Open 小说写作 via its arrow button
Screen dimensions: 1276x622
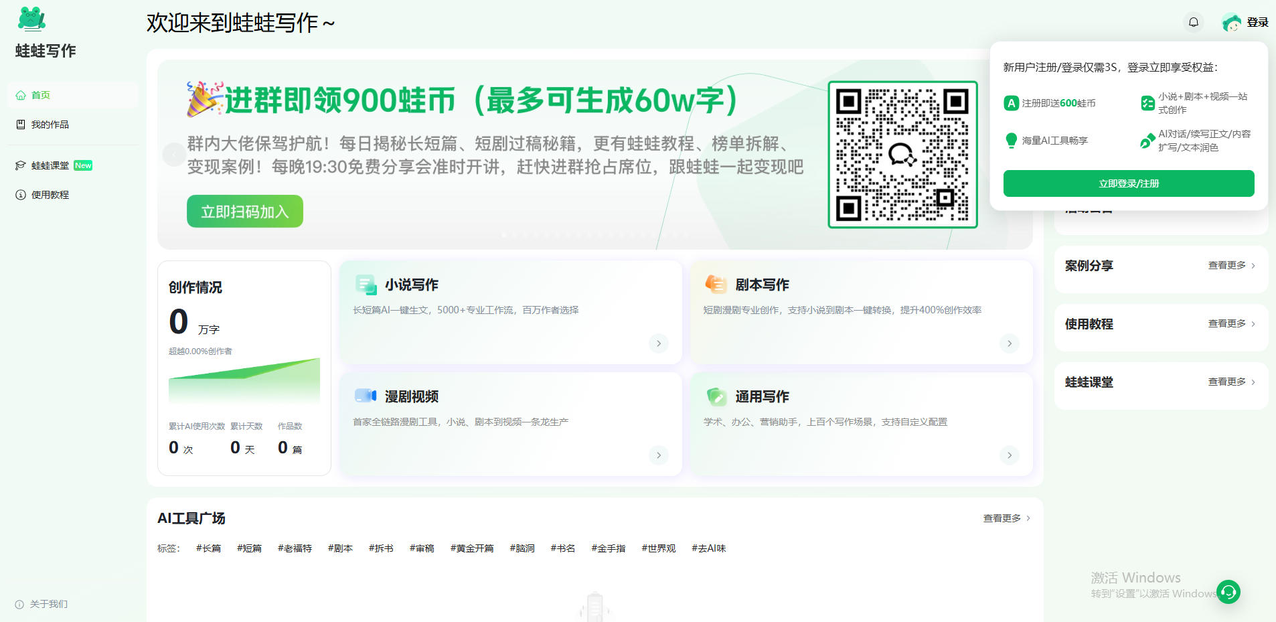[x=659, y=343]
